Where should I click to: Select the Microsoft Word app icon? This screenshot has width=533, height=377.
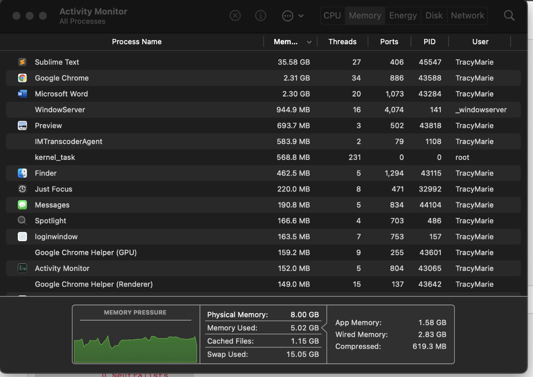(x=22, y=94)
